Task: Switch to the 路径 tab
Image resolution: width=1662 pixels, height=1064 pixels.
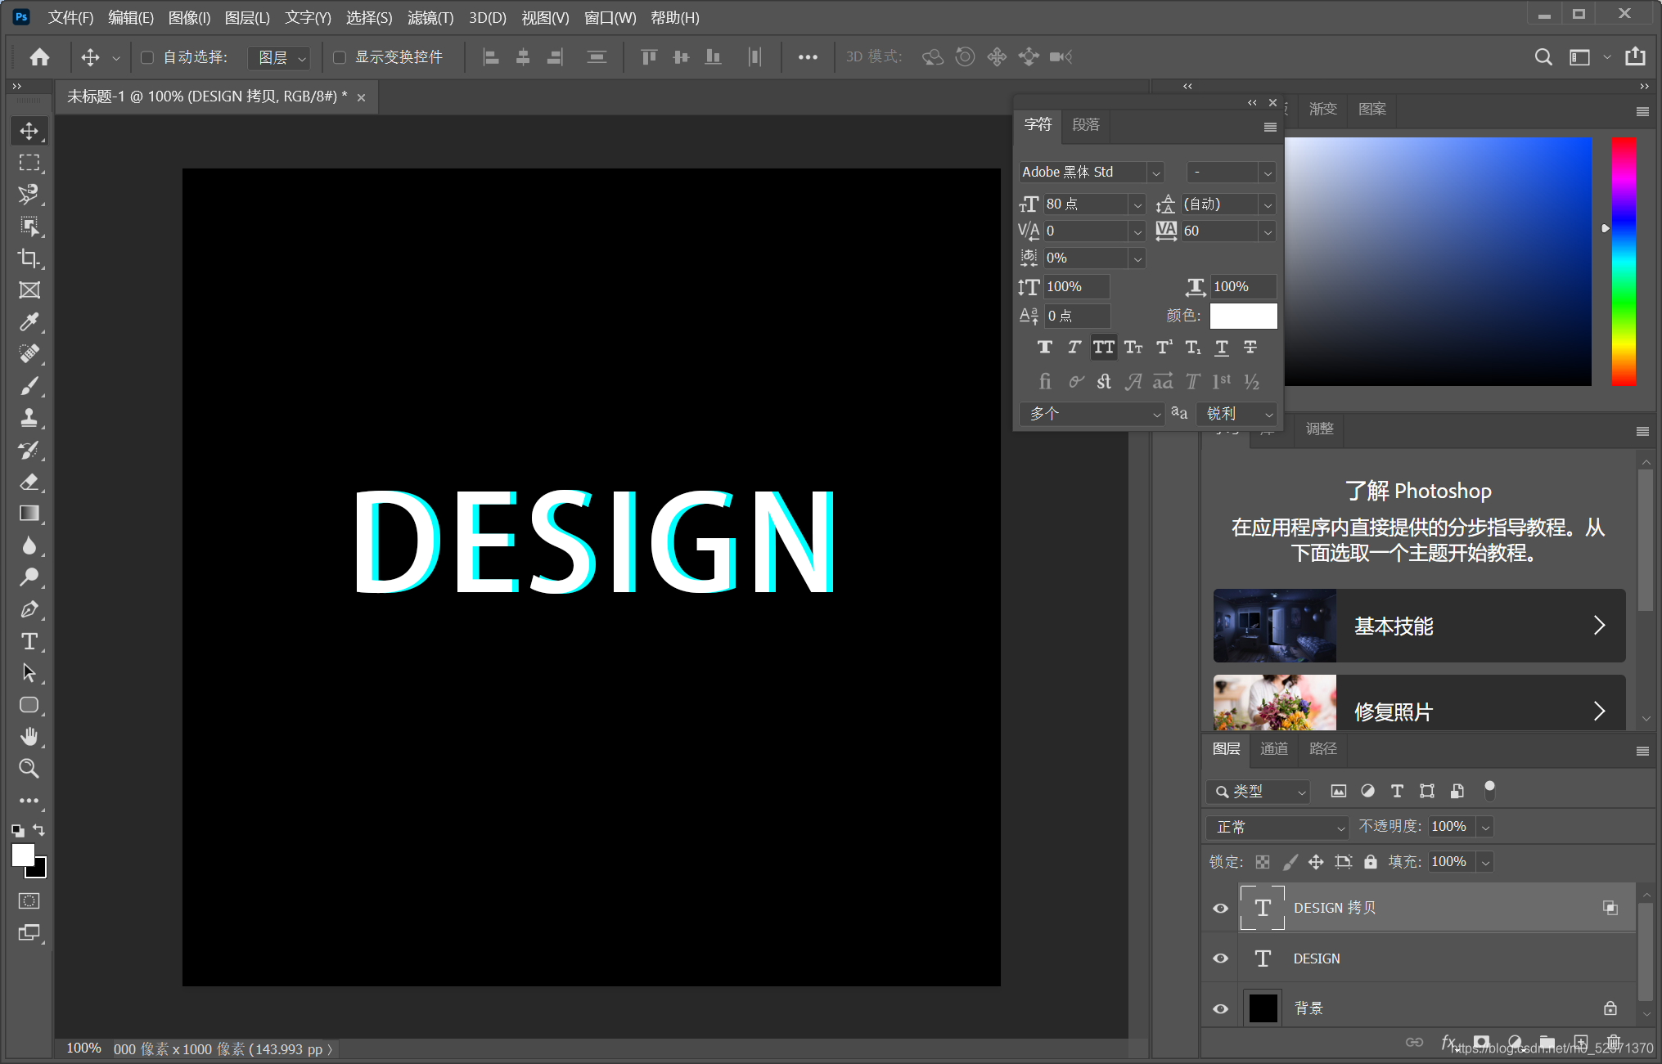Action: point(1323,748)
